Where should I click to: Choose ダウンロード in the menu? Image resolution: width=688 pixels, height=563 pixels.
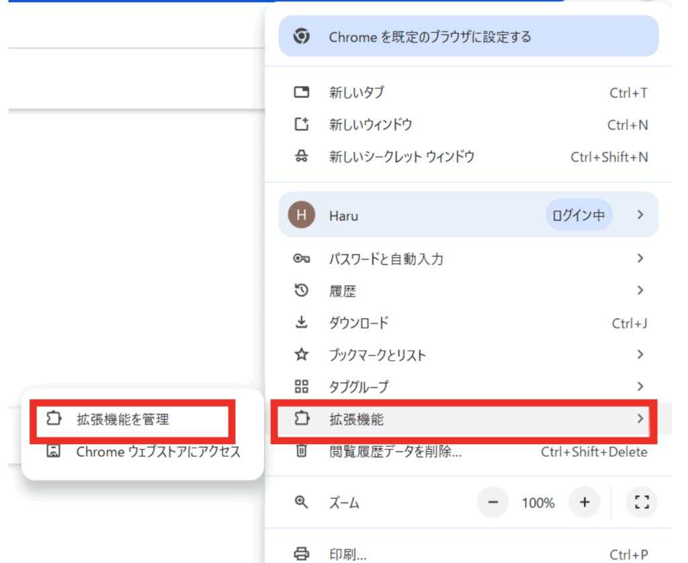pyautogui.click(x=468, y=323)
